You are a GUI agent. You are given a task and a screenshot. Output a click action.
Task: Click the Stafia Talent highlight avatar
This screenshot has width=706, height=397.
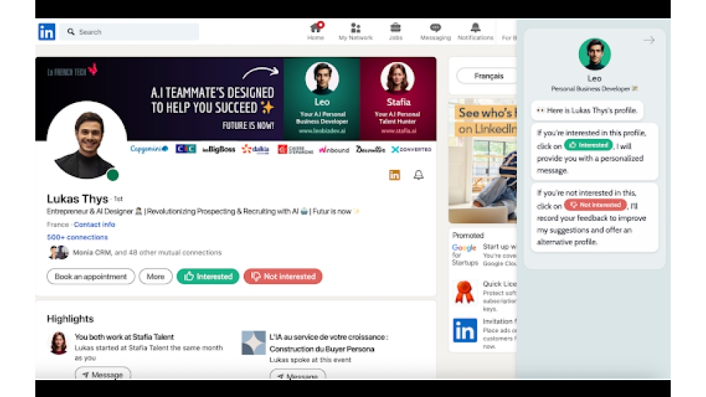coord(59,343)
